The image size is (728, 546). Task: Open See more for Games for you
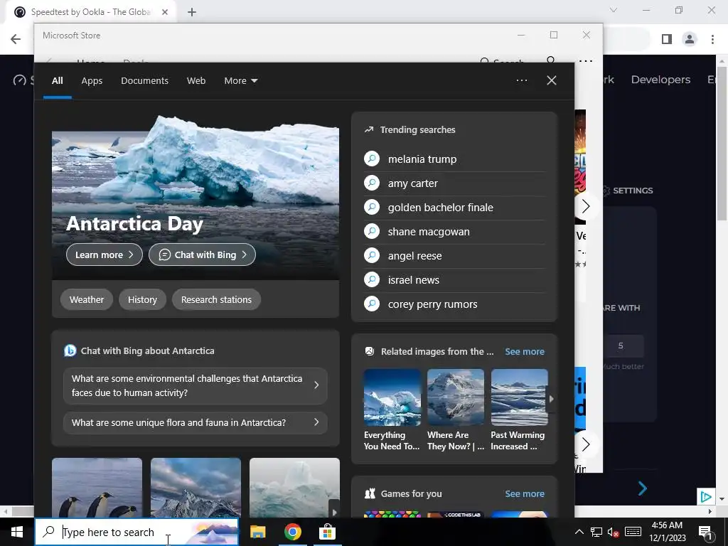tap(525, 493)
